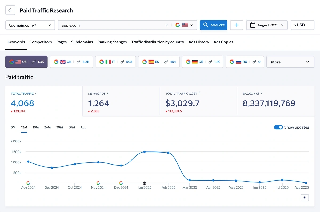The width and height of the screenshot is (320, 212).
Task: Select the TOTAL TRAFFIC metric card
Action: (44, 101)
